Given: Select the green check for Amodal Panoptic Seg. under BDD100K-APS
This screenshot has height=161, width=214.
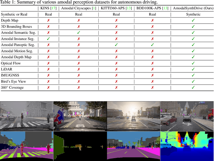Looking at the screenshot, I should pos(152,45).
